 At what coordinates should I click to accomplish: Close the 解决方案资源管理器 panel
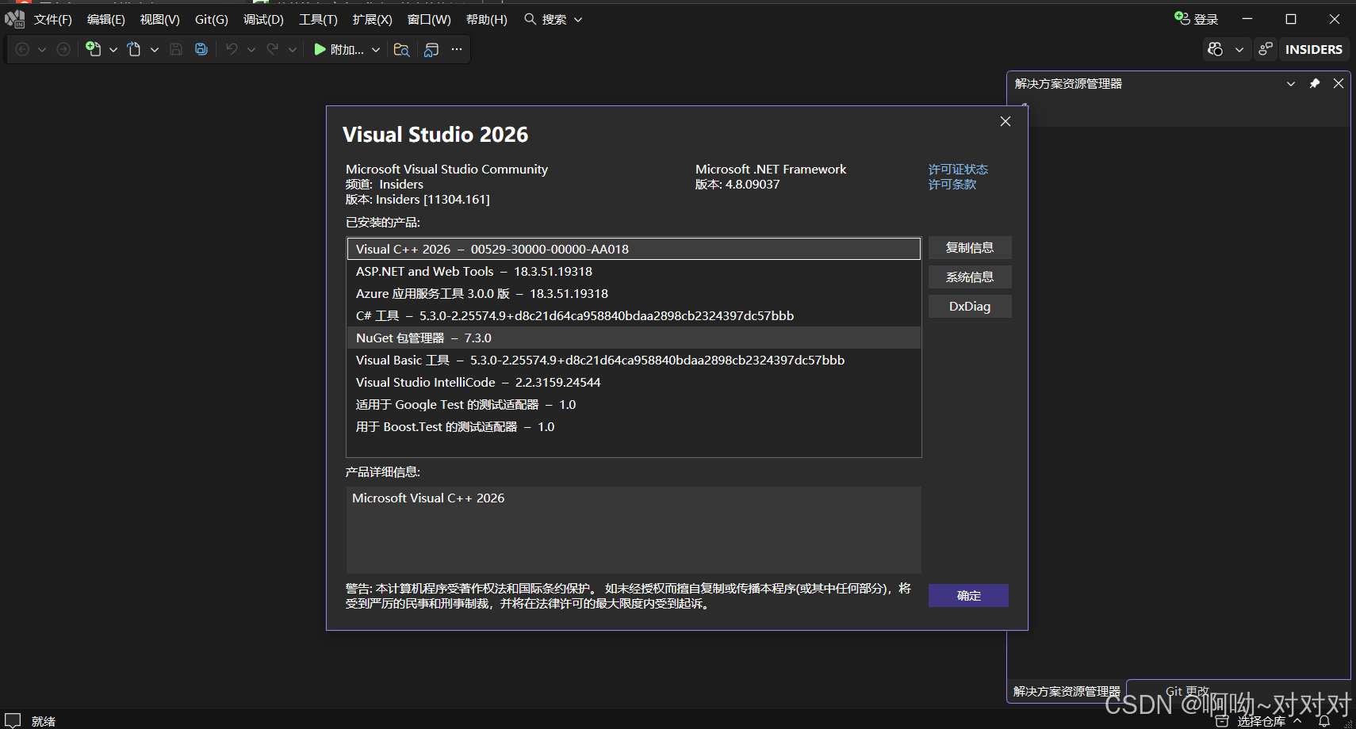(1339, 83)
